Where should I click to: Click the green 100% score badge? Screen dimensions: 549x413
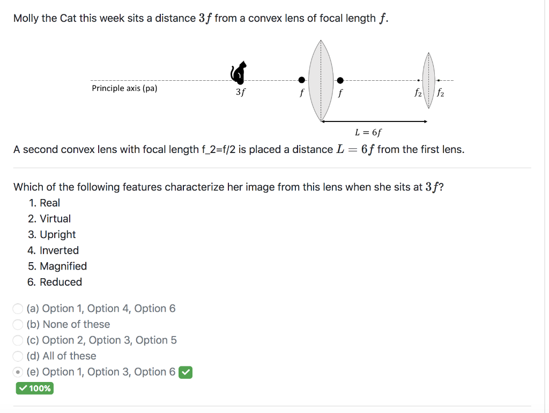pyautogui.click(x=34, y=388)
